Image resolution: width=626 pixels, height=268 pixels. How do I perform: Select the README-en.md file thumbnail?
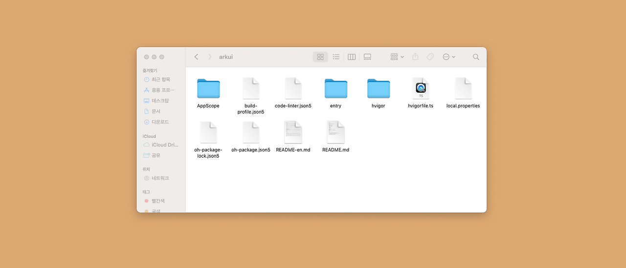pyautogui.click(x=293, y=132)
